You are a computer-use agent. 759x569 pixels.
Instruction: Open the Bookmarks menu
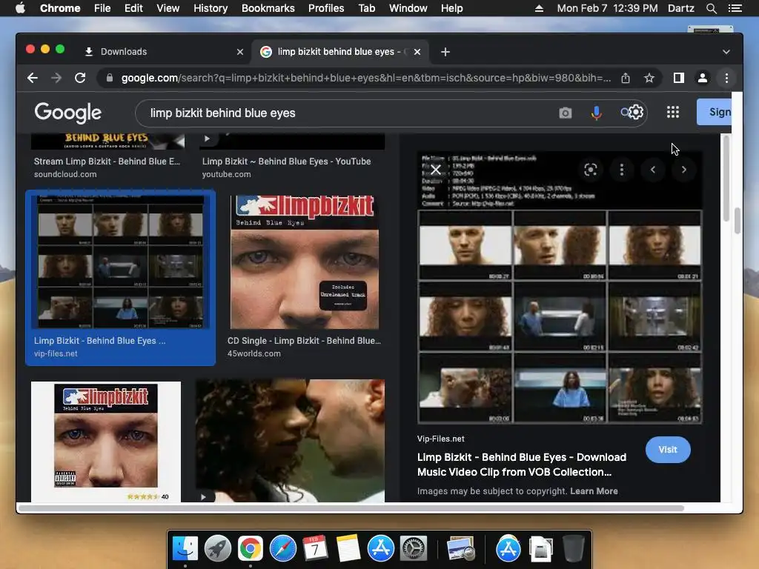268,8
